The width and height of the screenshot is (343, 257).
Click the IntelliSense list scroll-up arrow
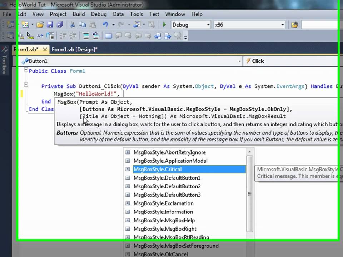click(250, 152)
